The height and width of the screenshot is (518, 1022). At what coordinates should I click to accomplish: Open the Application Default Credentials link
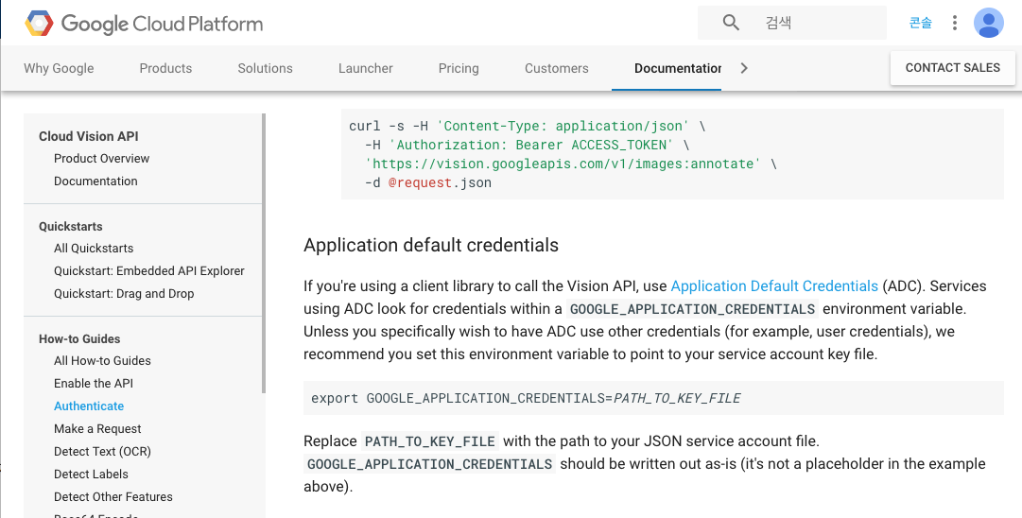[774, 286]
